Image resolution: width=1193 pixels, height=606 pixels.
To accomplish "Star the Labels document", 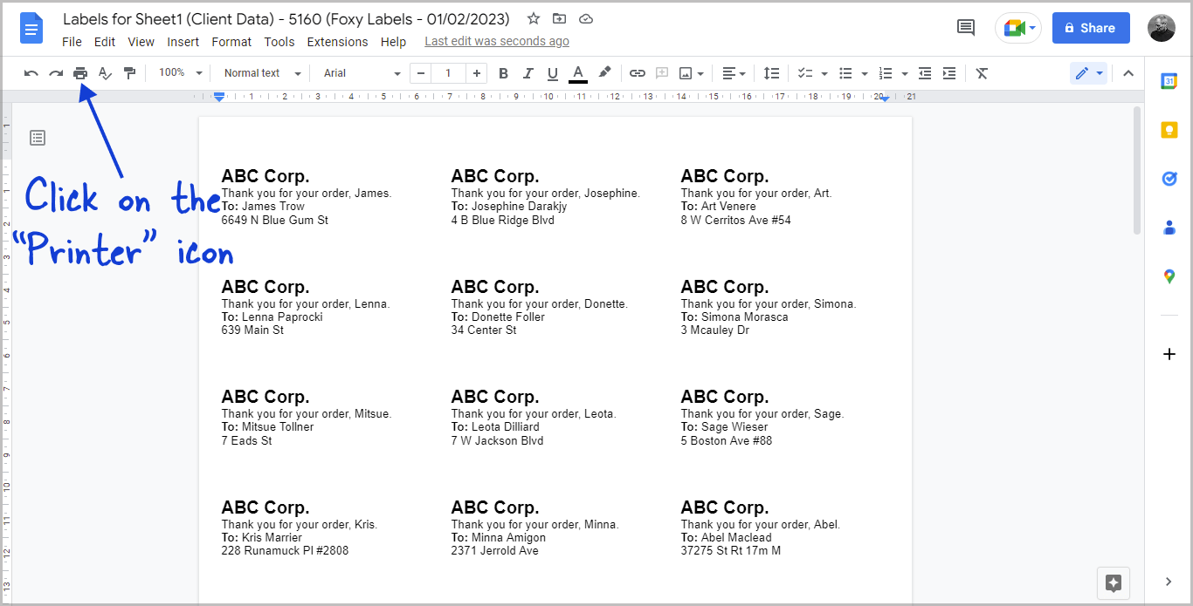I will (x=533, y=17).
